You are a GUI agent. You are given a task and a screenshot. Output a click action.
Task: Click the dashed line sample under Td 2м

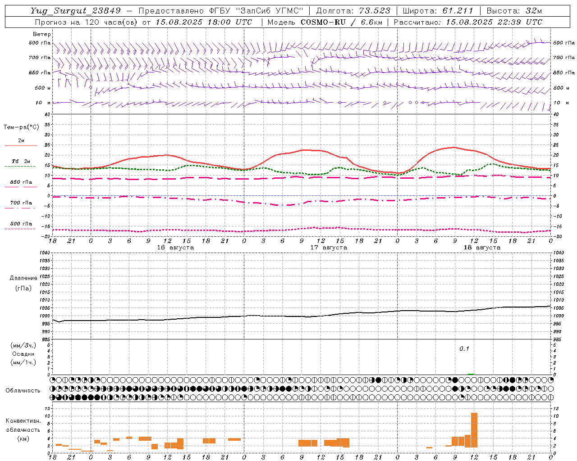pos(20,166)
